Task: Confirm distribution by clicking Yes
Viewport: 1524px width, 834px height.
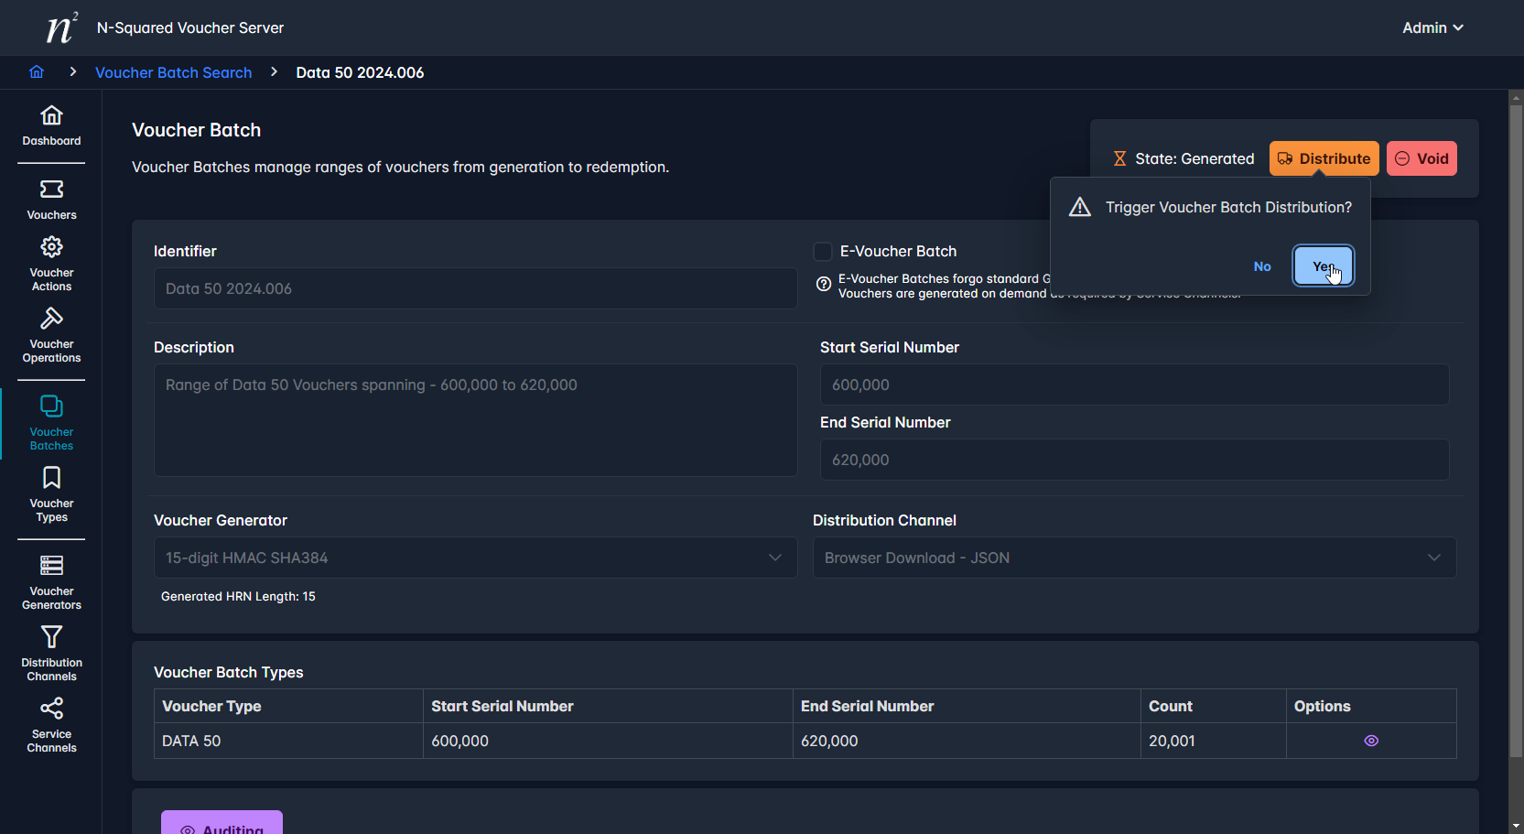Action: pos(1323,266)
